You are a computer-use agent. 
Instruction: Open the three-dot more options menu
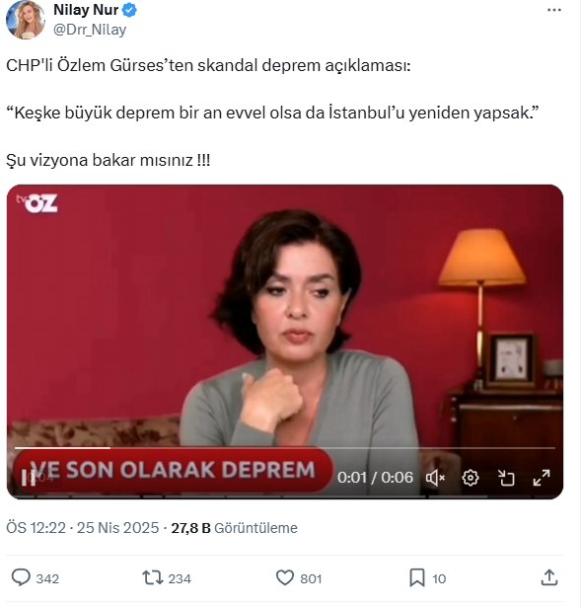[x=554, y=11]
